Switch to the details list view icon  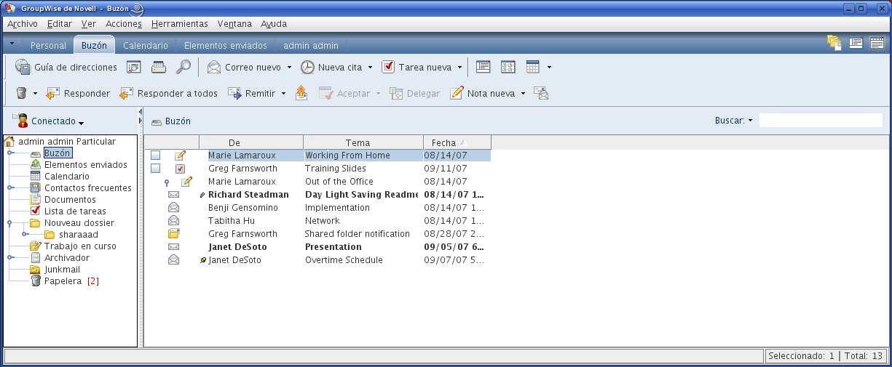(x=483, y=67)
